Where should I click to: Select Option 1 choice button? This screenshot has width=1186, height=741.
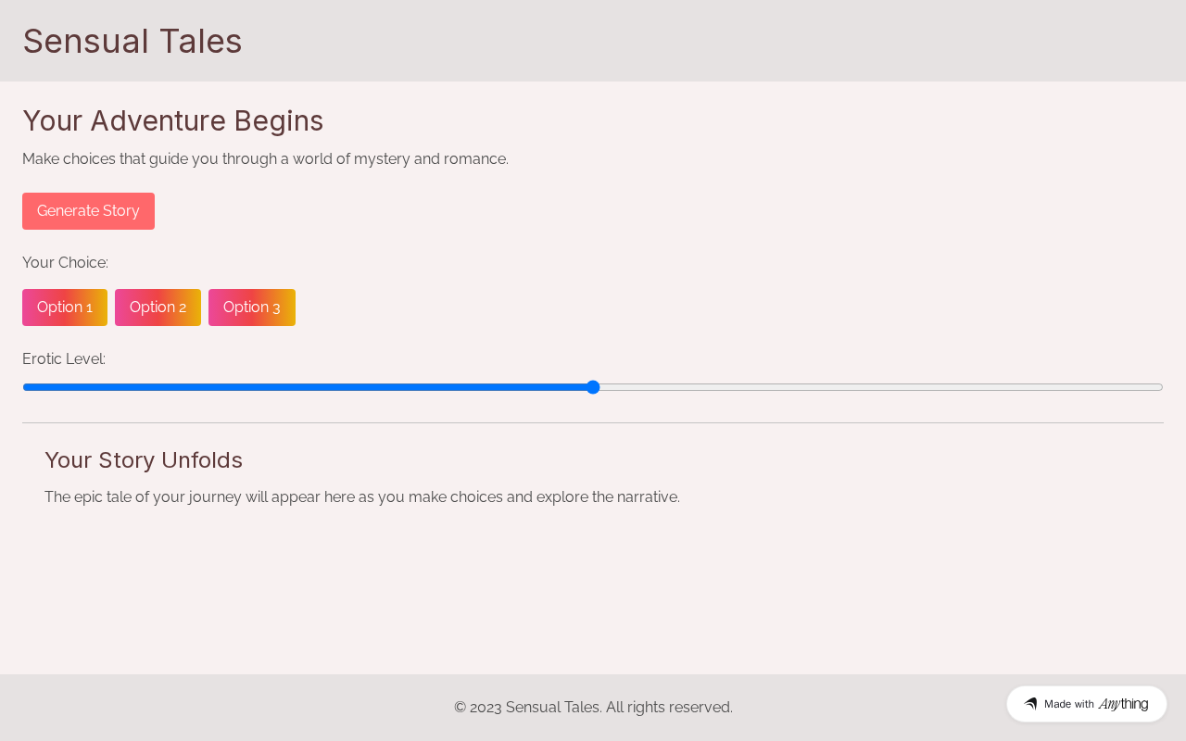tap(65, 308)
